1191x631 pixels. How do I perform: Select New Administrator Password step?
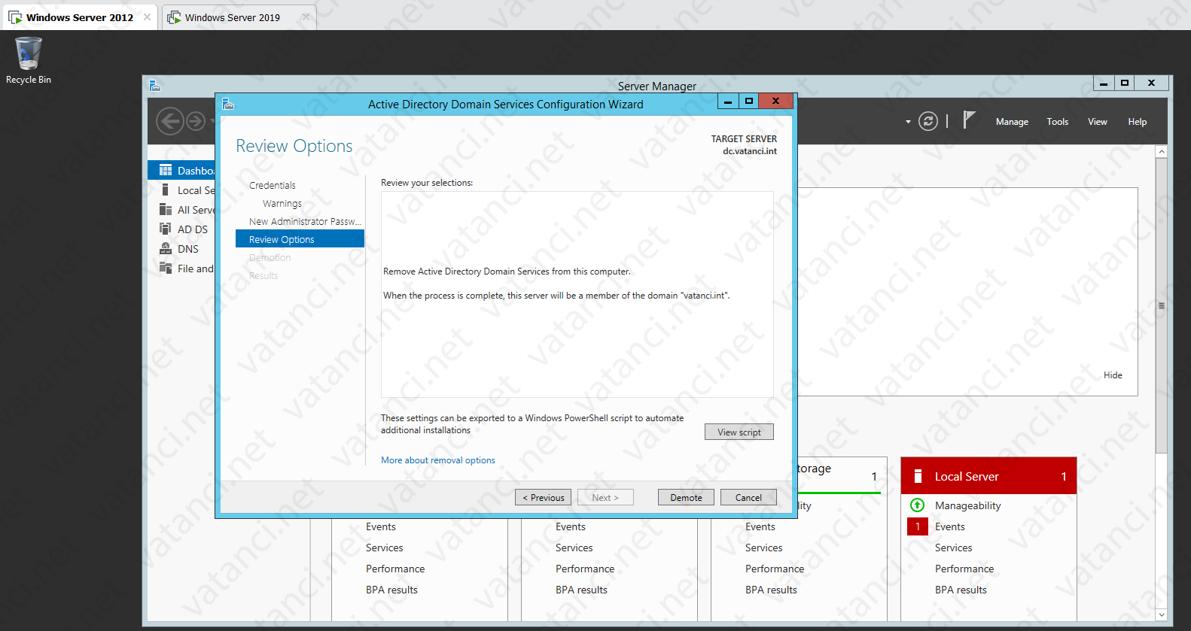coord(305,221)
